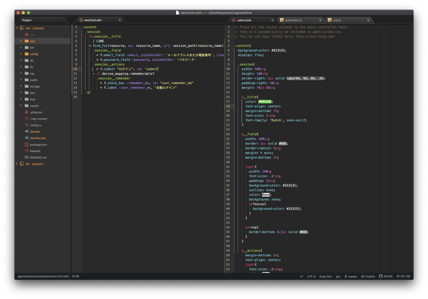
Task: Click the .session__remenber code line
Action: click(x=113, y=78)
